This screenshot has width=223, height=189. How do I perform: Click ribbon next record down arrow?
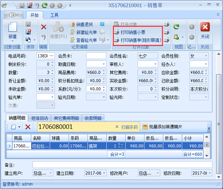(192, 37)
